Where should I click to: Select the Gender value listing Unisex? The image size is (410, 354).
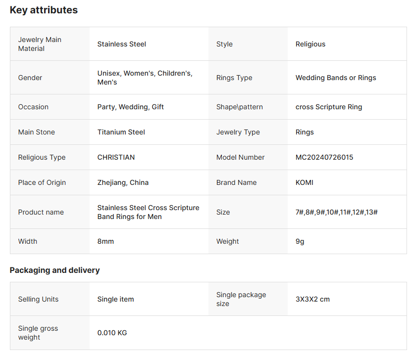click(145, 78)
